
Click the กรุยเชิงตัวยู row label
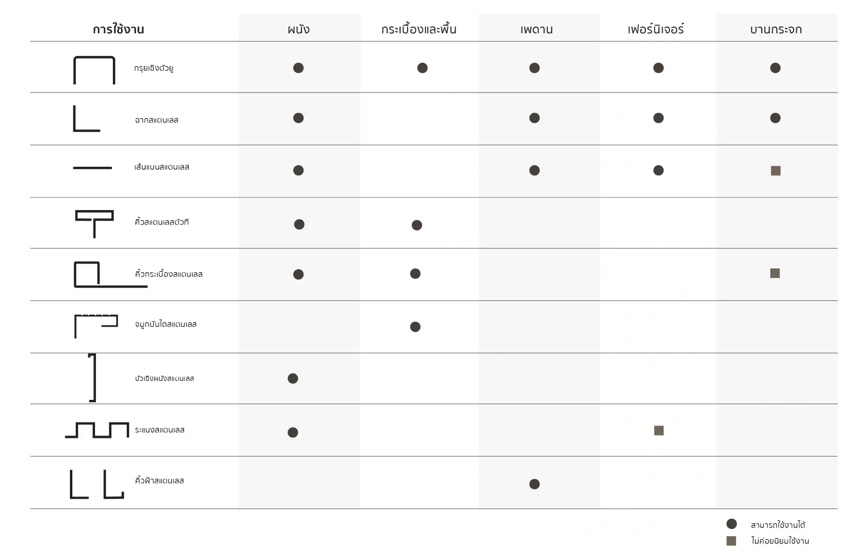[x=154, y=68]
